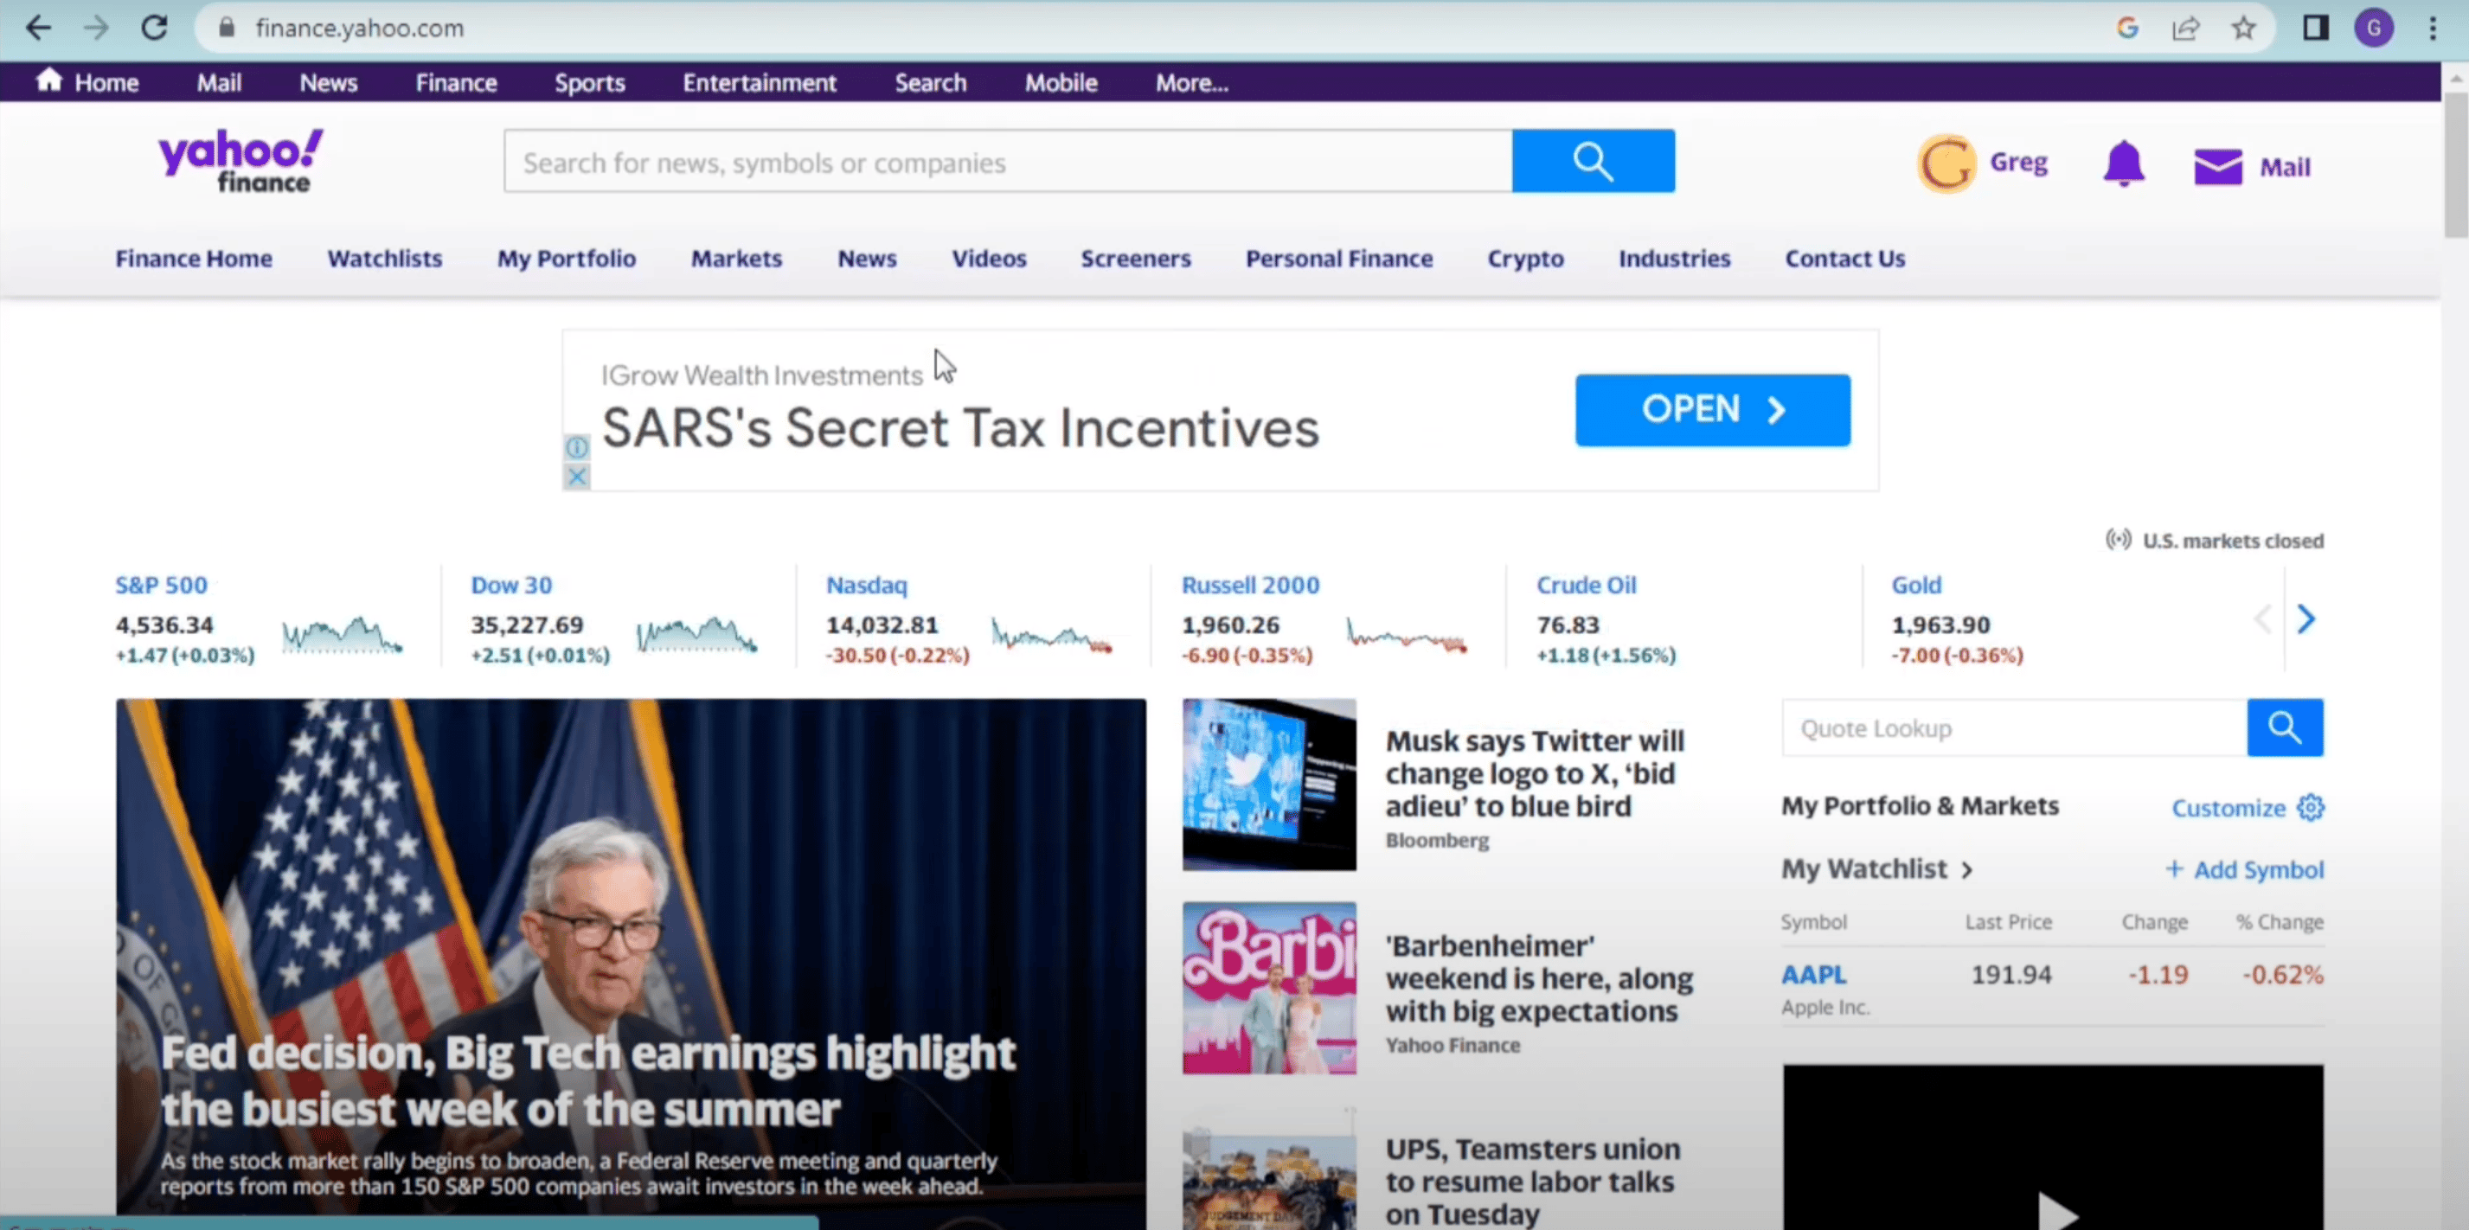
Task: Click the Quote Lookup search icon
Action: click(x=2286, y=727)
